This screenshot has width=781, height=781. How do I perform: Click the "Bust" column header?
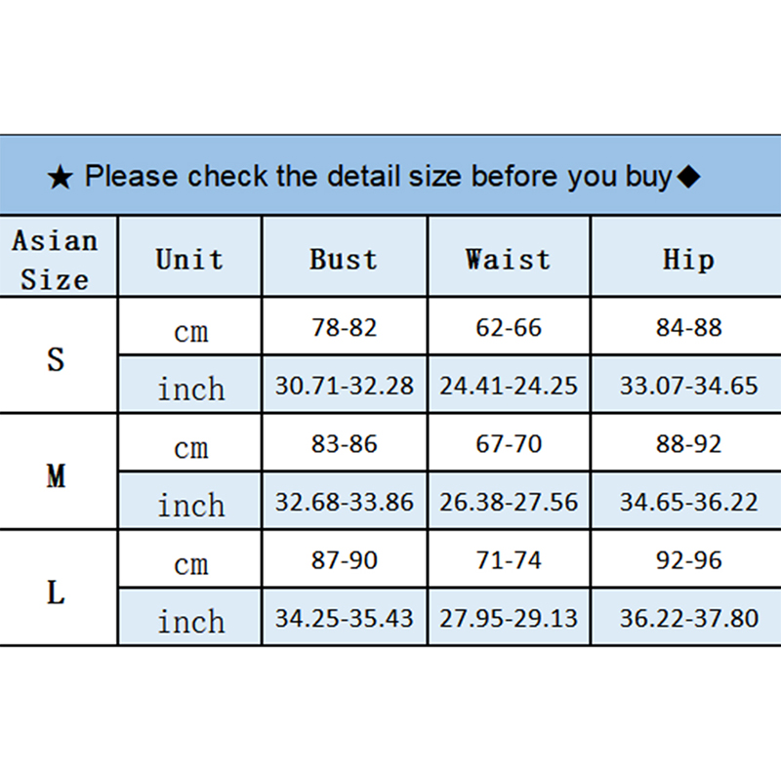(344, 260)
